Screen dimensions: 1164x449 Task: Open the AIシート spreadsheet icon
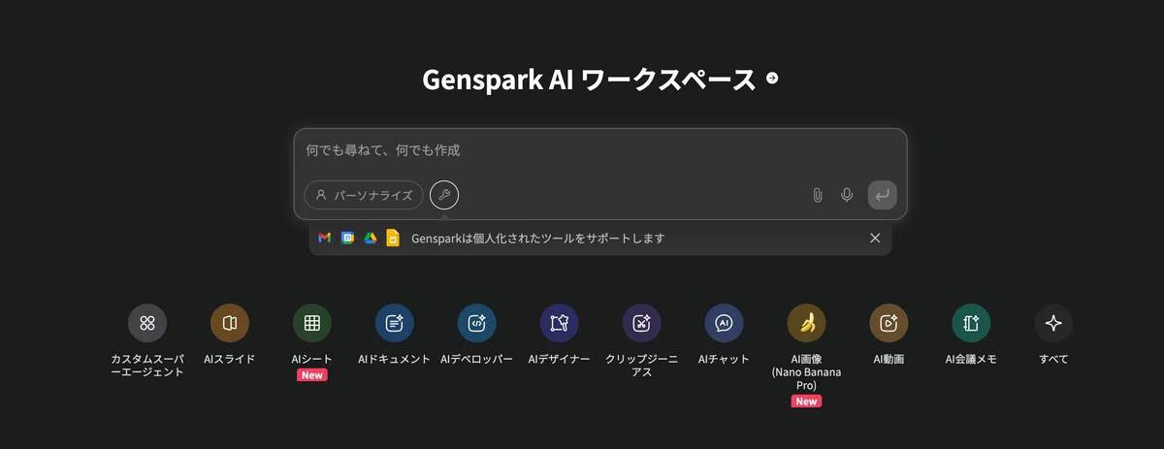click(x=312, y=323)
